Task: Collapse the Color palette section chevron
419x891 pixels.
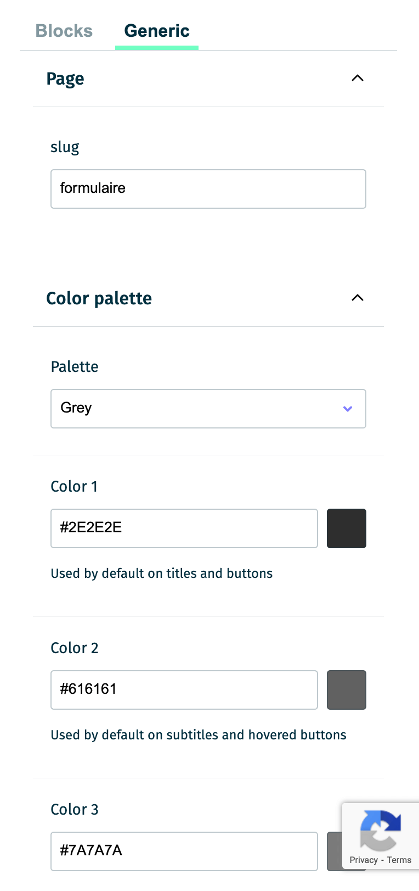Action: (357, 298)
